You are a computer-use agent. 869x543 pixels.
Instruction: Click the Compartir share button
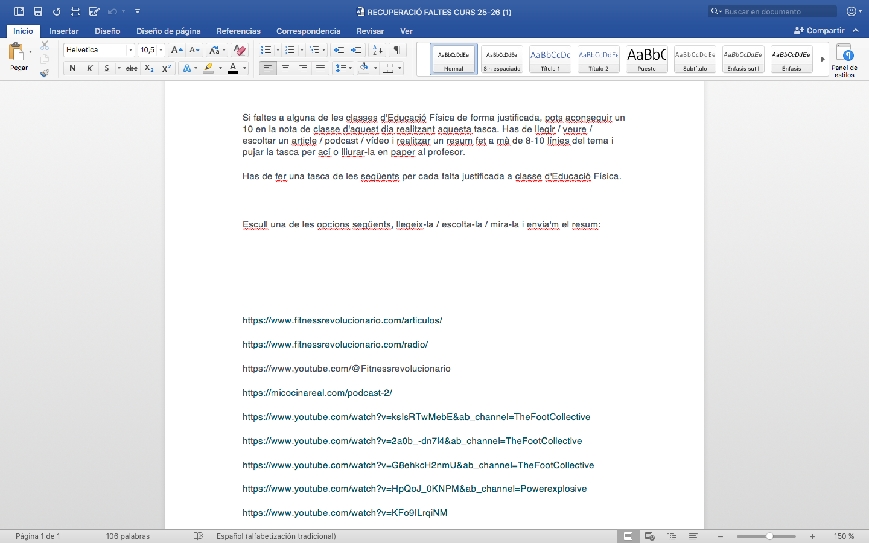click(x=819, y=30)
